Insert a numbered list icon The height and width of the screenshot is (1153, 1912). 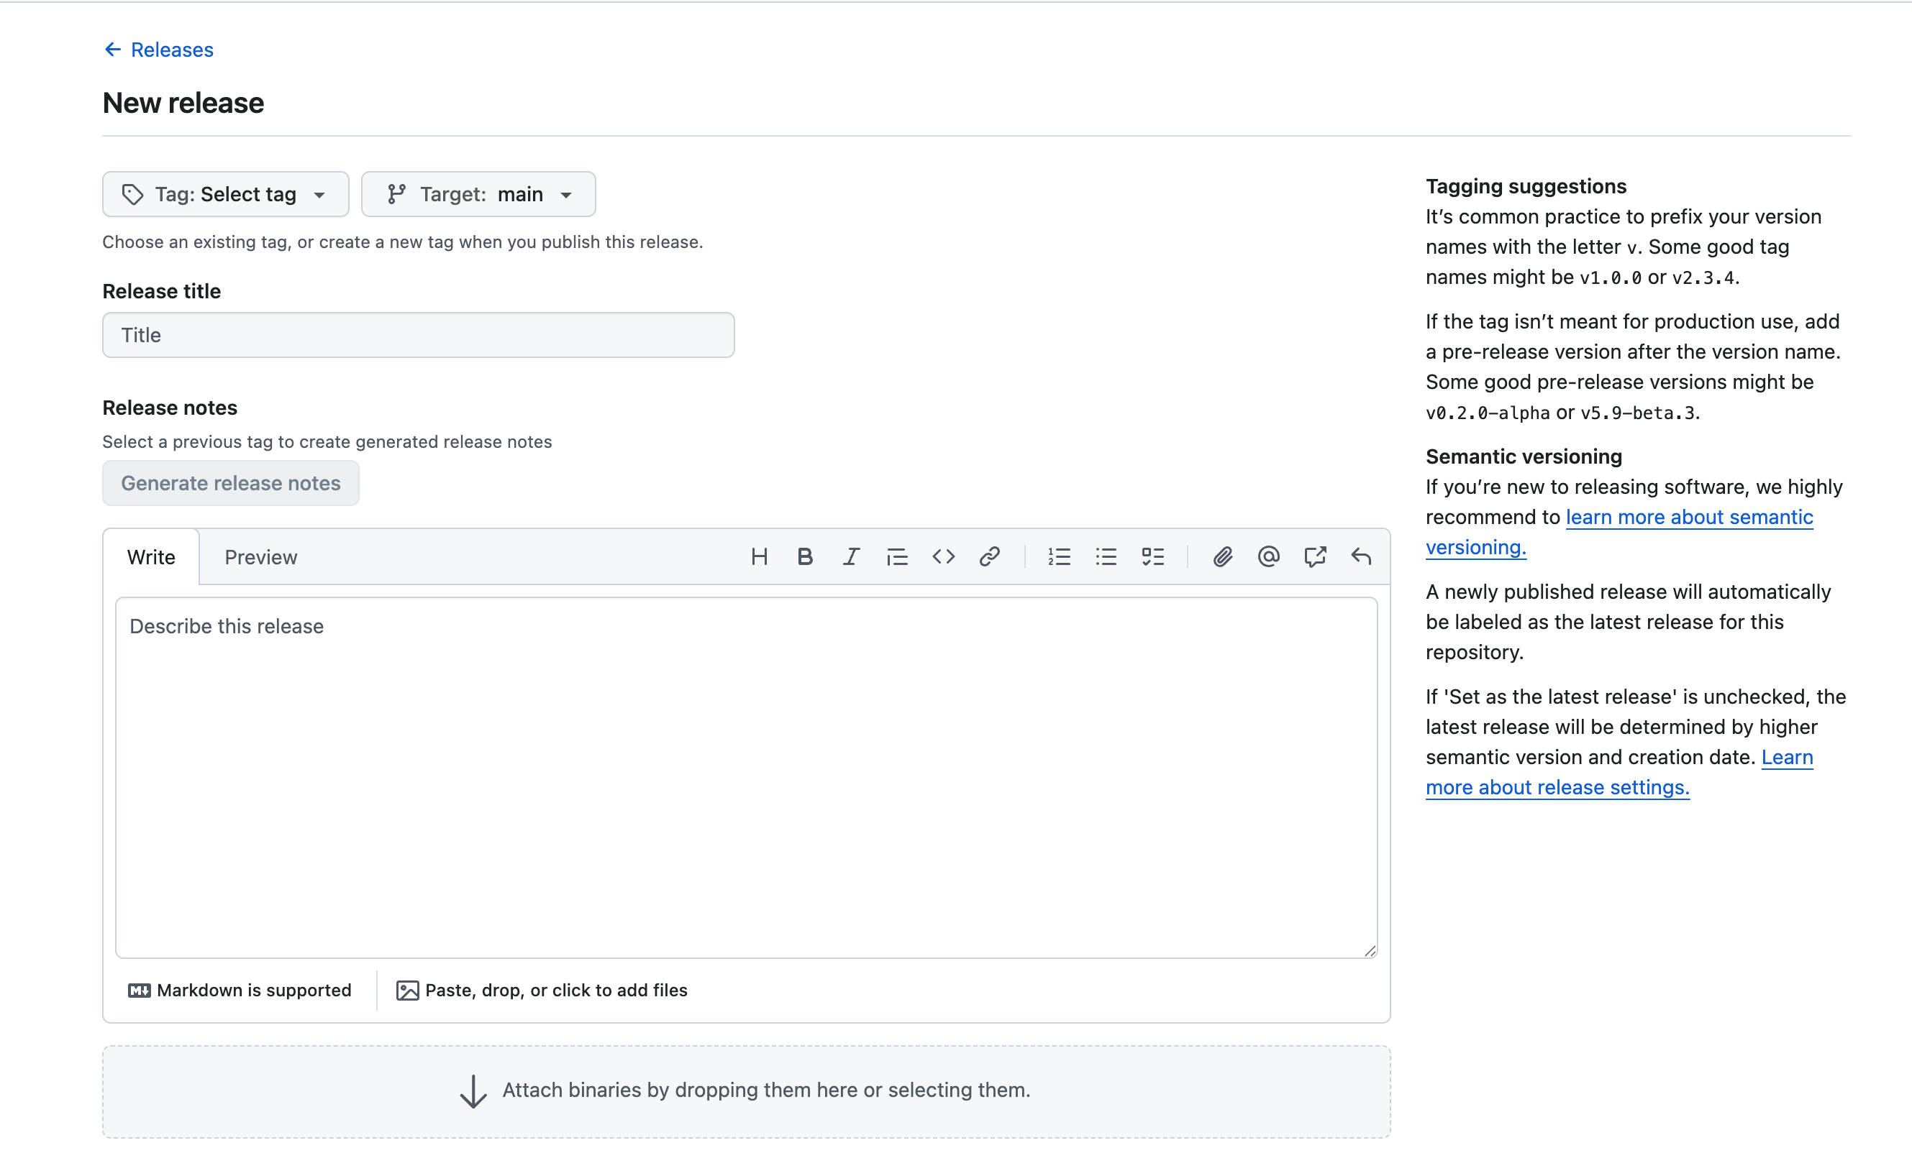point(1059,556)
